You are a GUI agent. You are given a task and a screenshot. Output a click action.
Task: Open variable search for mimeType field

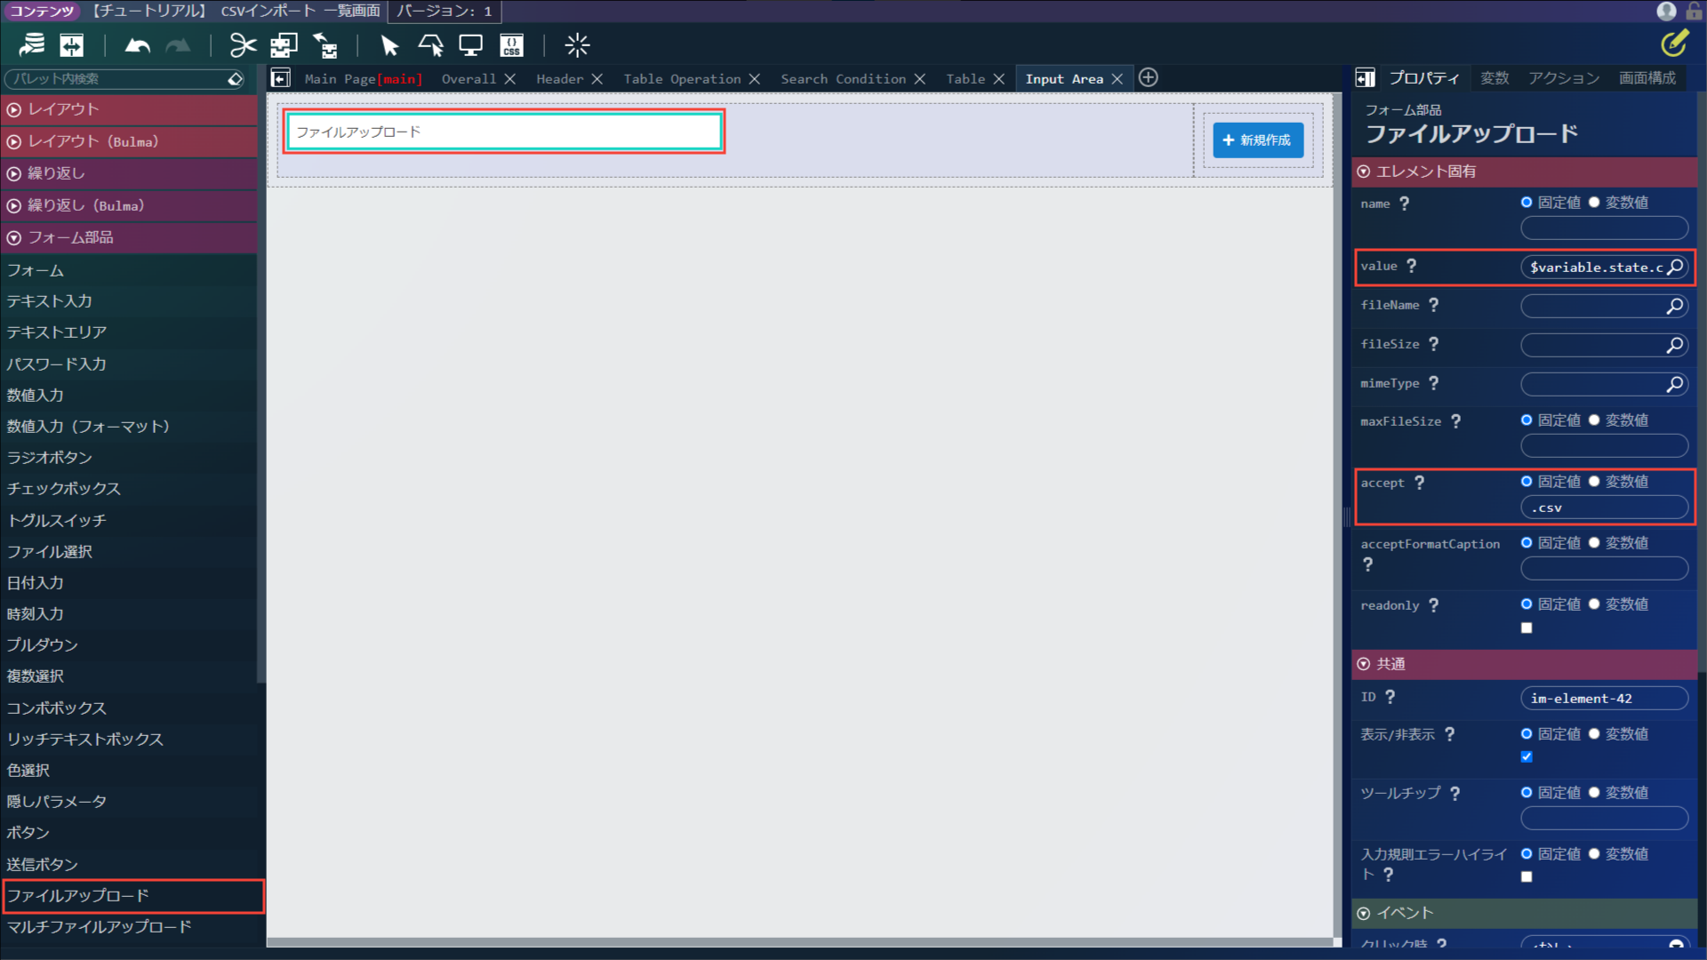pyautogui.click(x=1675, y=384)
